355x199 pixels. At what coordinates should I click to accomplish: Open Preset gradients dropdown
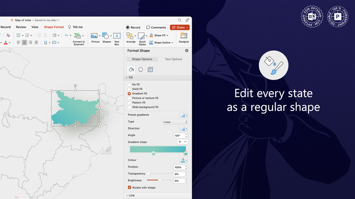pos(183,115)
